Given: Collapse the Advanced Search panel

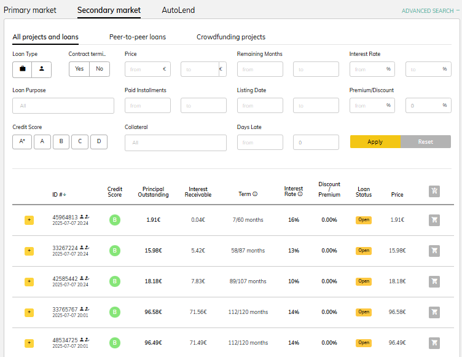Looking at the screenshot, I should 431,11.
